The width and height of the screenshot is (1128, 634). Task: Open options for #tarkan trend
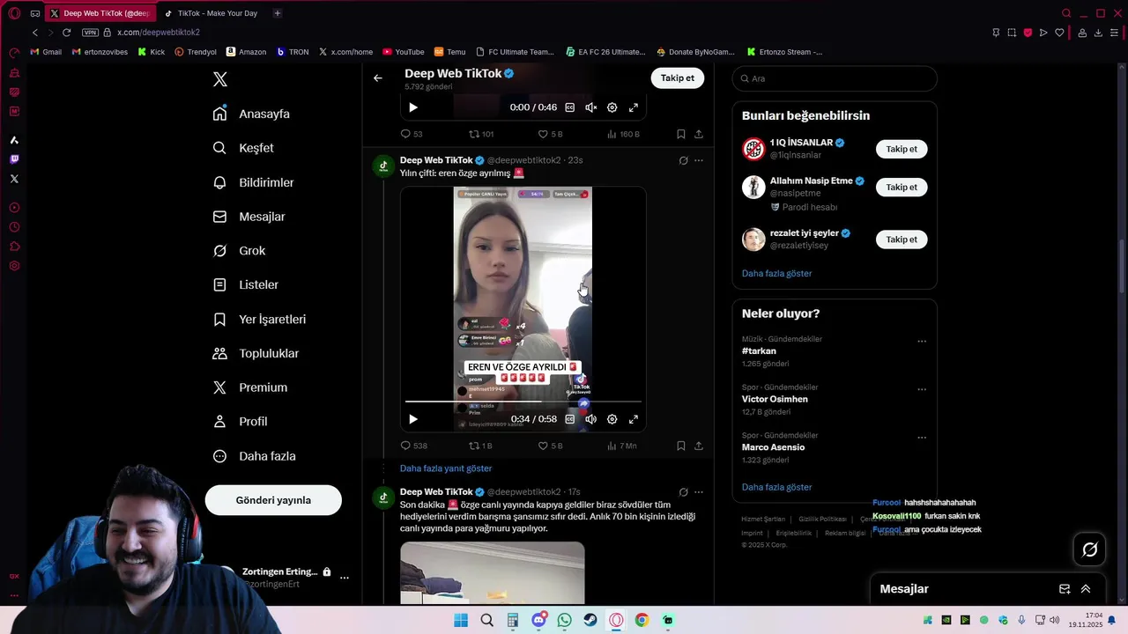point(922,342)
